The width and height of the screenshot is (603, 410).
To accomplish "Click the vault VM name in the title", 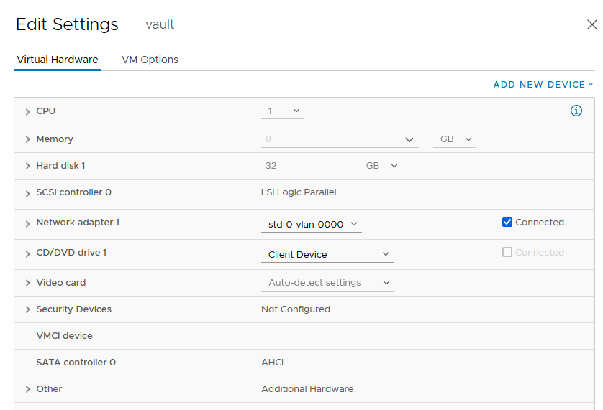I will (160, 24).
